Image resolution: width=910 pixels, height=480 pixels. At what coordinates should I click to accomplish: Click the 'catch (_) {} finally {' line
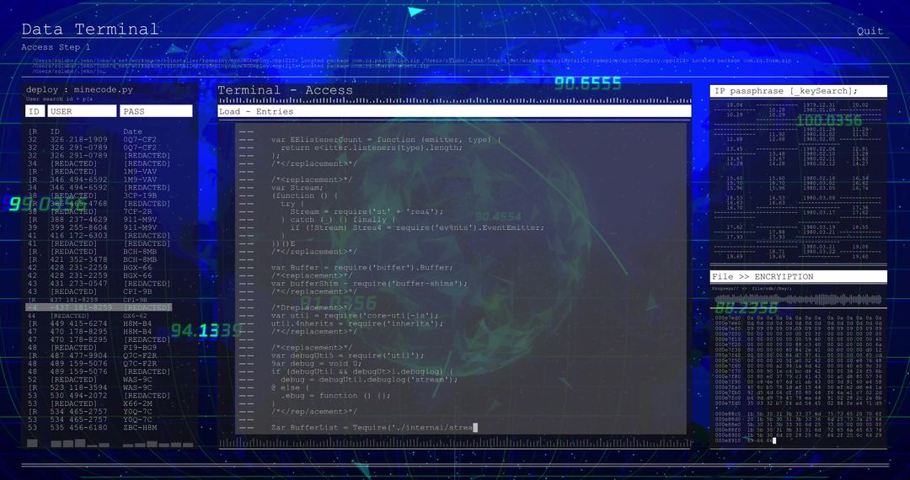[x=339, y=220]
